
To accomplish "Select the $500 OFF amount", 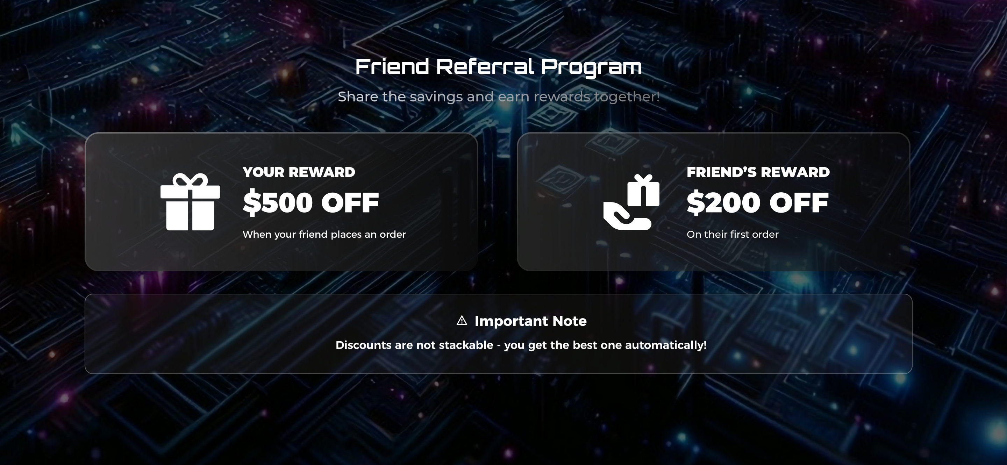I will click(311, 203).
